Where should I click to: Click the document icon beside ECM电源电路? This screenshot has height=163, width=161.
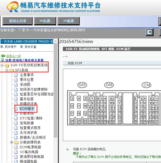click(x=16, y=147)
